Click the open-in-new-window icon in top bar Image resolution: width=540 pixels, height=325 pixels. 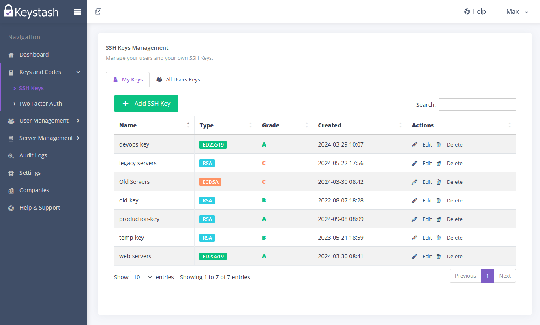(98, 11)
